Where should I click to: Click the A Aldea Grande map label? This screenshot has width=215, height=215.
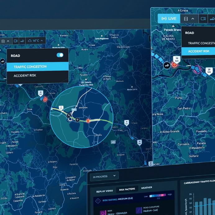click(170, 131)
